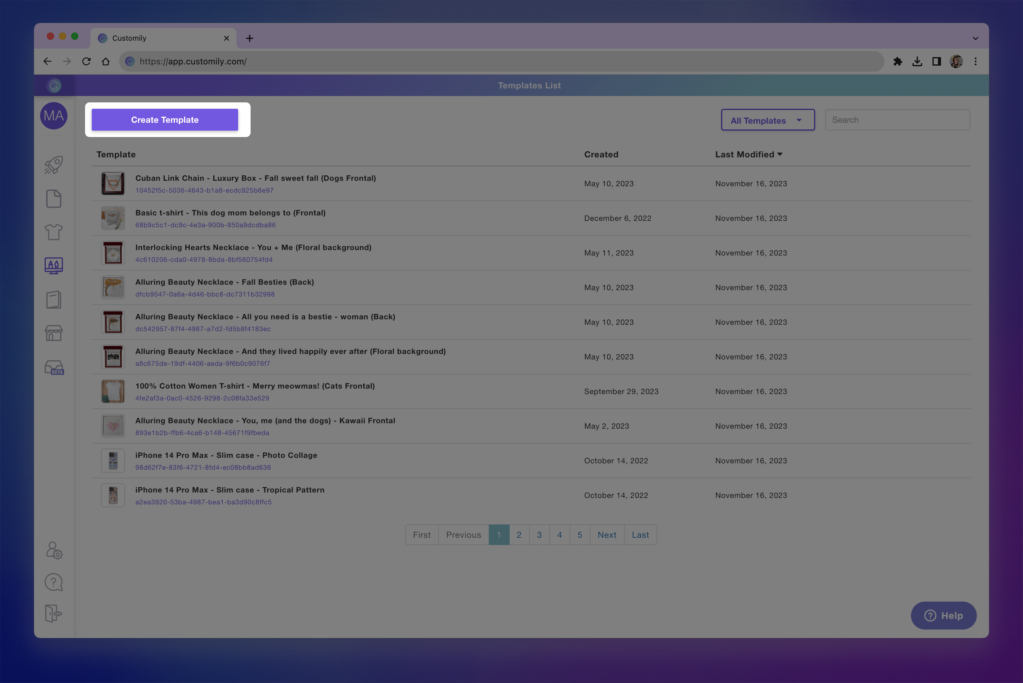Click the Search templates input field

coord(897,120)
